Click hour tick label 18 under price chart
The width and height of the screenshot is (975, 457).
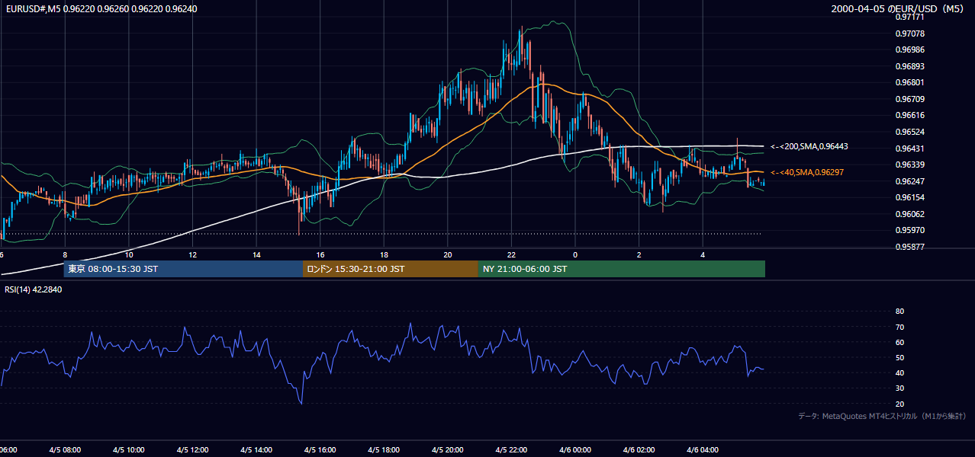pyautogui.click(x=385, y=255)
